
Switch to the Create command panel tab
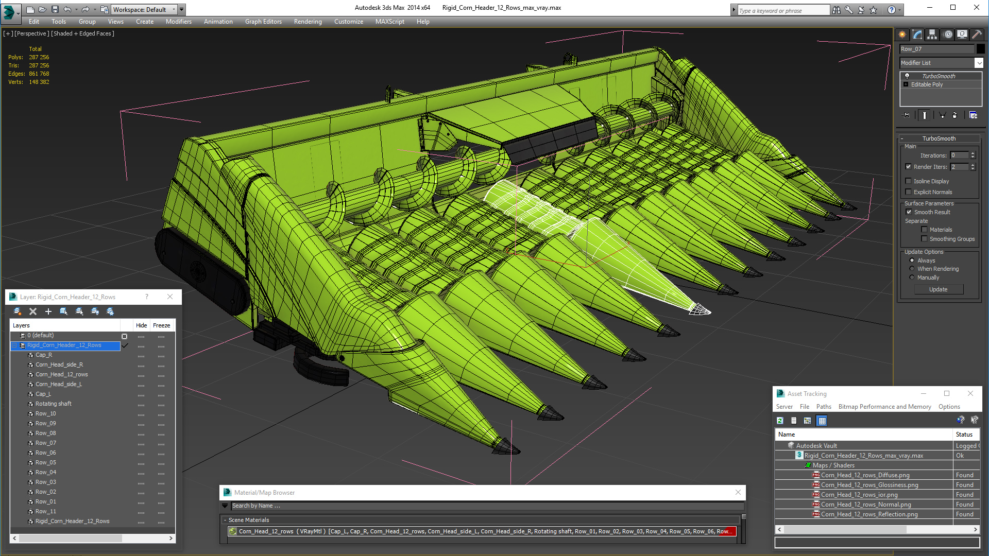pos(902,34)
